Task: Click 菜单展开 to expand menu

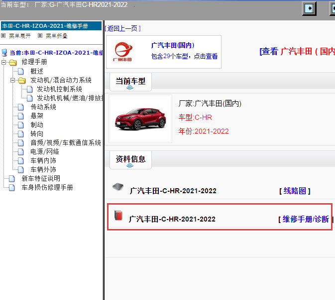Action: pos(19,36)
